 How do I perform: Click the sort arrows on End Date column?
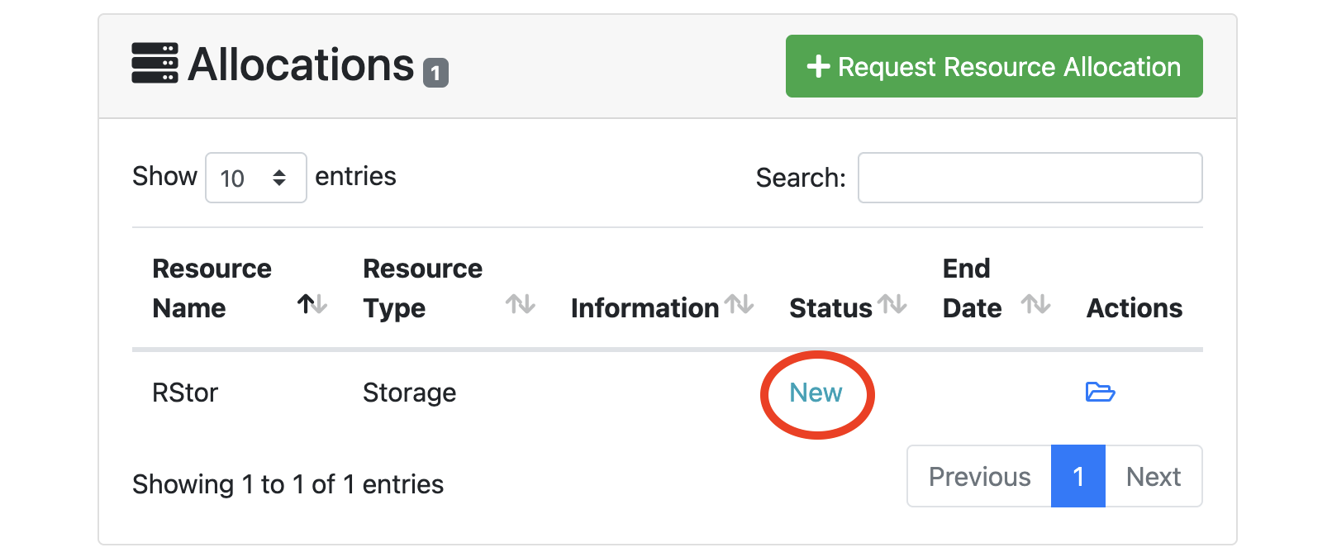(1037, 305)
